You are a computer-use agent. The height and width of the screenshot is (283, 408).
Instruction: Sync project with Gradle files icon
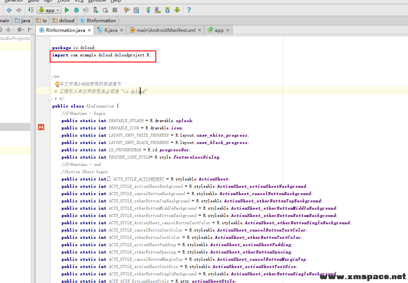(148, 10)
